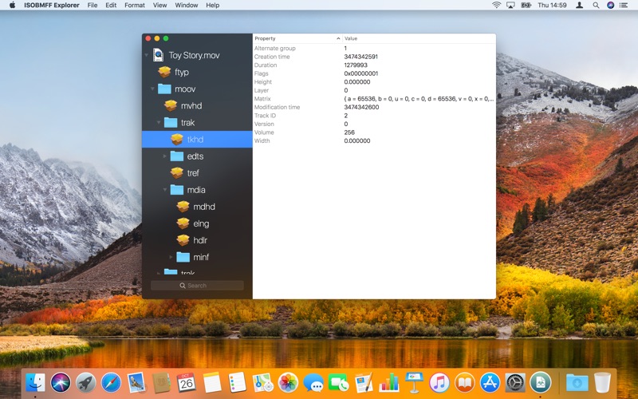Select the Flags value 0x00000001
This screenshot has width=638, height=399.
click(361, 73)
